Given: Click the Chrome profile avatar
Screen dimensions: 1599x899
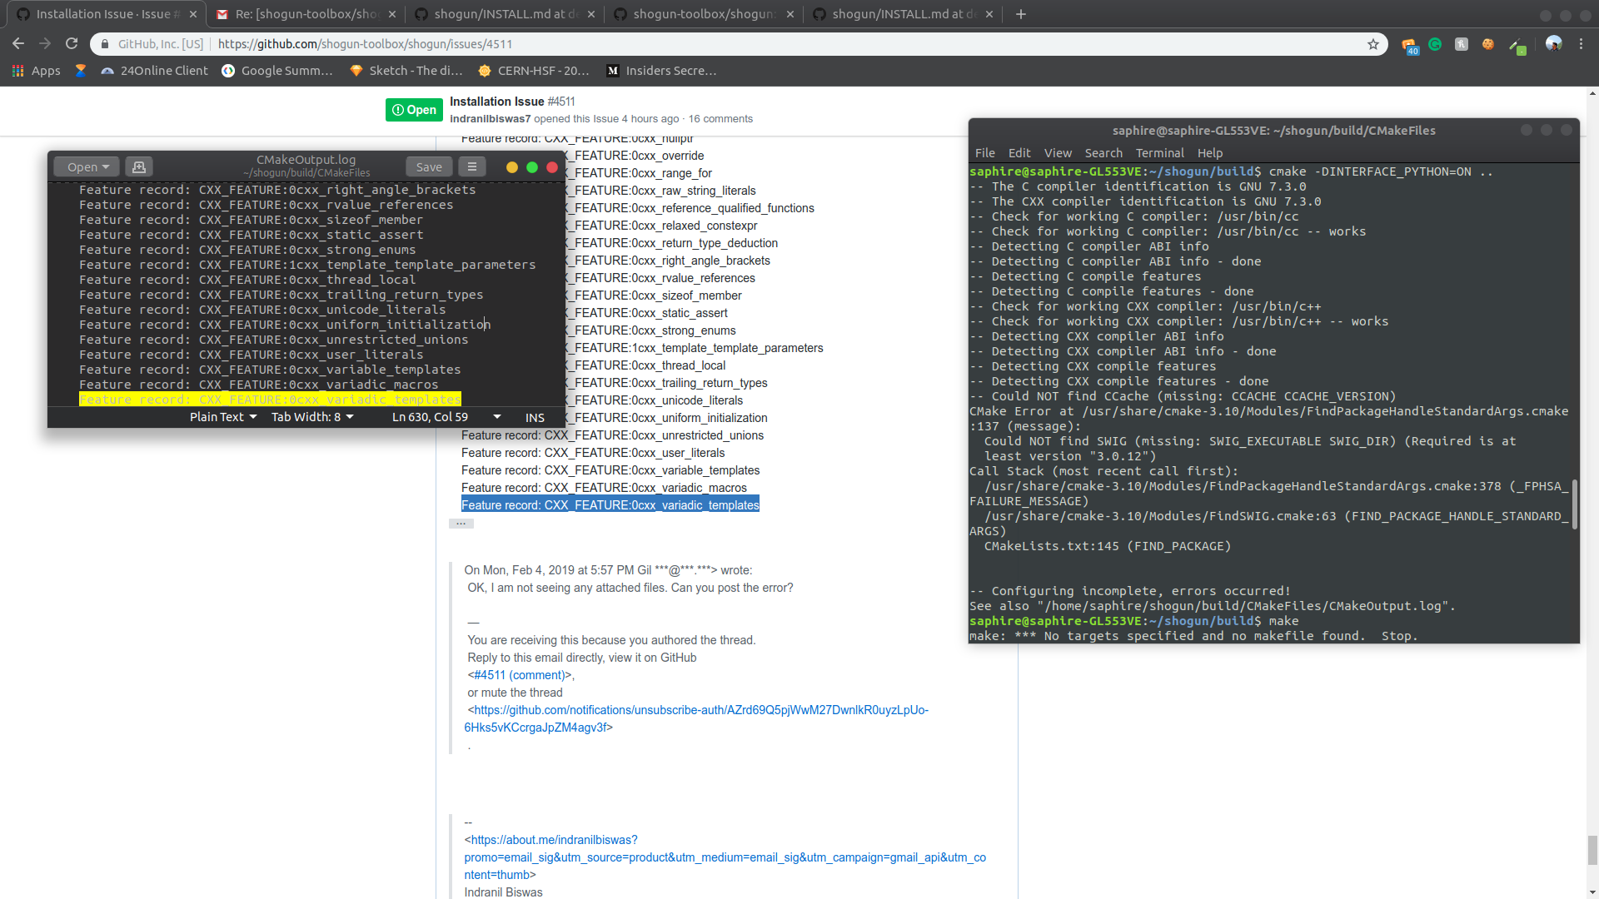Looking at the screenshot, I should click(1554, 44).
